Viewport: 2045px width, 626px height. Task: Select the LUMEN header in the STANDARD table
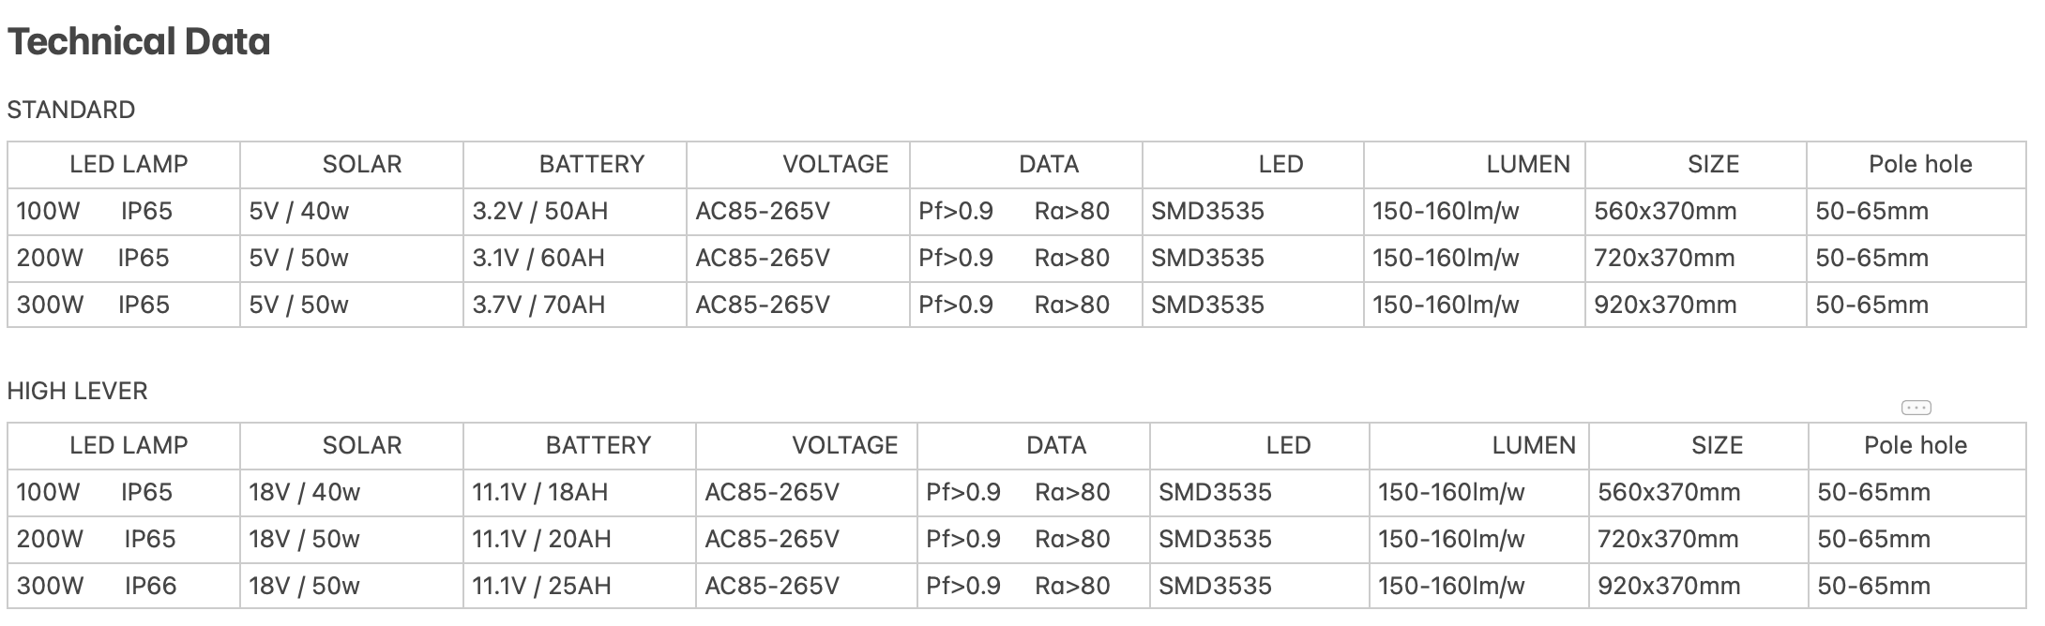pos(1528,164)
